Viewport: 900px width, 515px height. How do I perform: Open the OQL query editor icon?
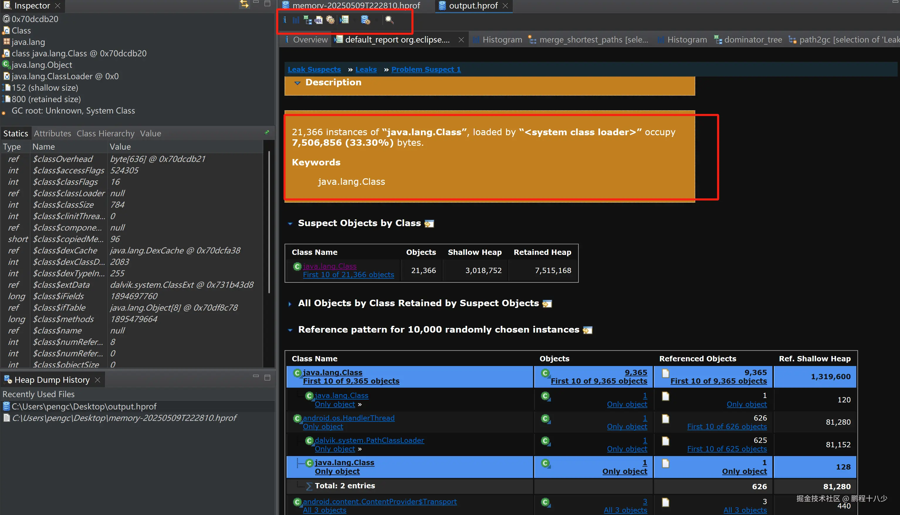[x=318, y=20]
